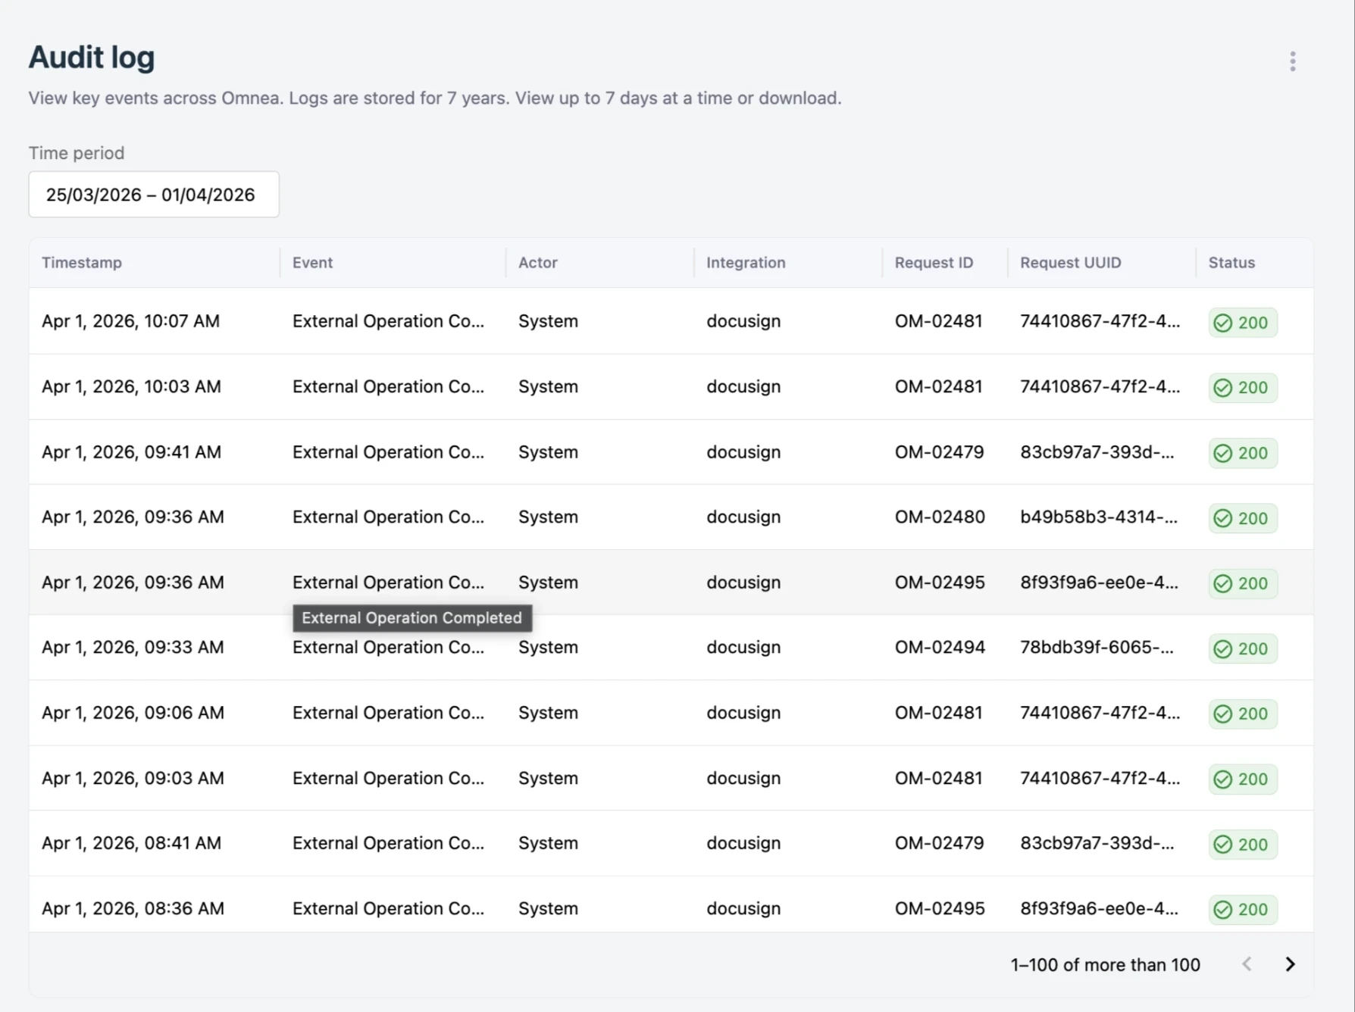Select request ID OM-02480 row

pyautogui.click(x=671, y=517)
